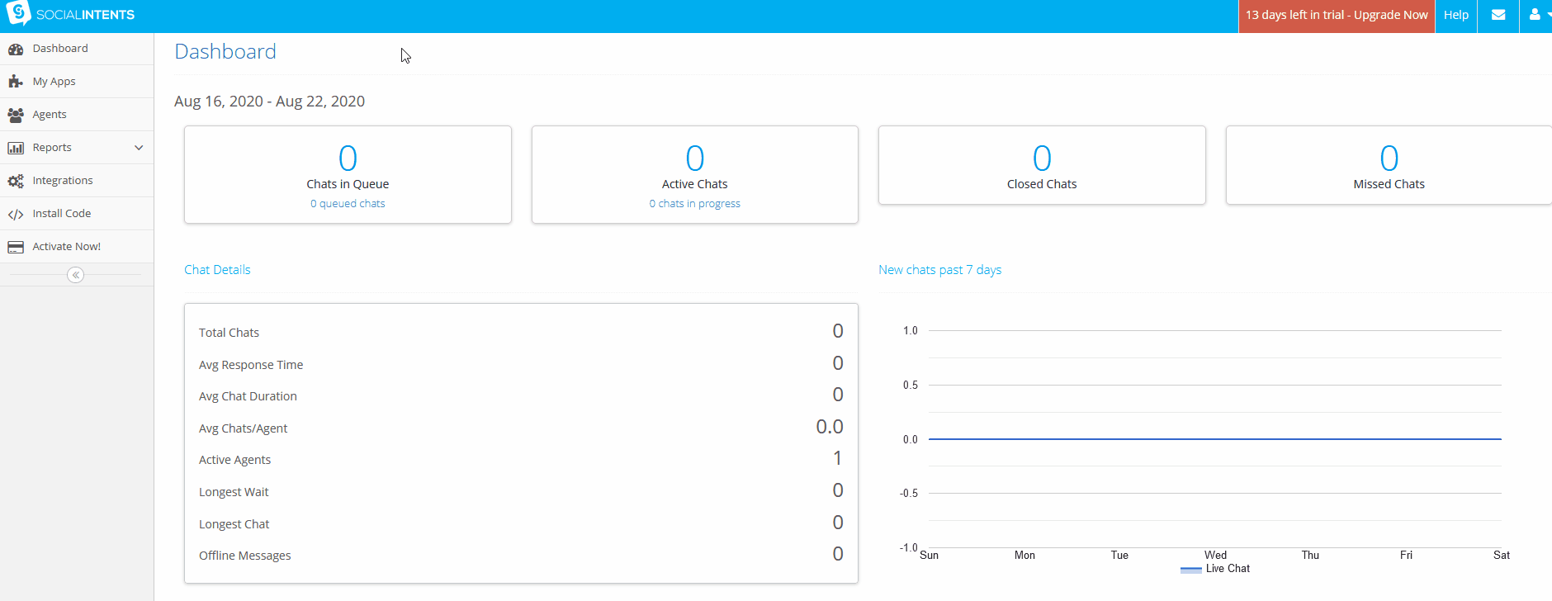Open Install Code page

coord(77,214)
